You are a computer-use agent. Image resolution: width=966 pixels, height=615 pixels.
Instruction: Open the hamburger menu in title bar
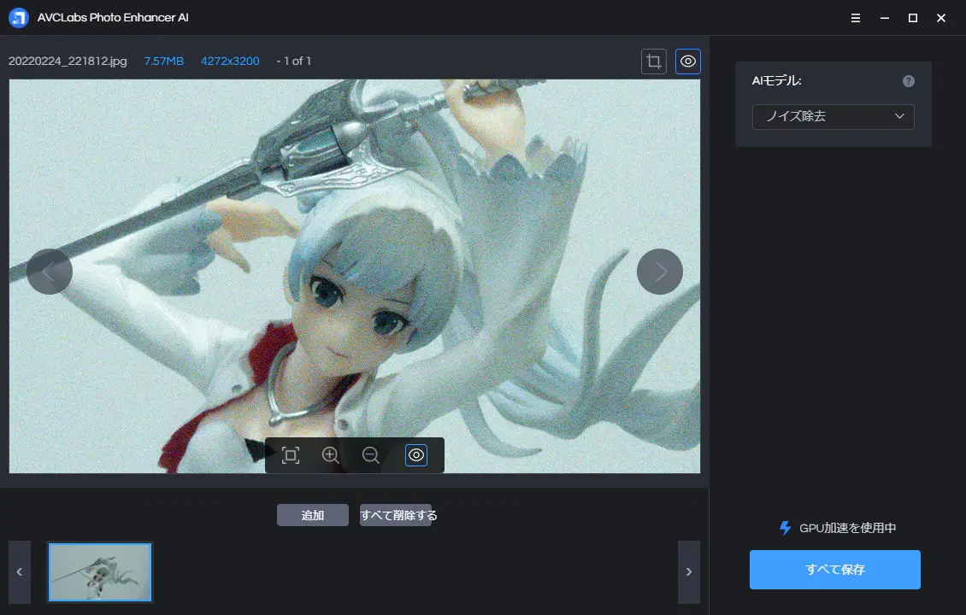[856, 18]
